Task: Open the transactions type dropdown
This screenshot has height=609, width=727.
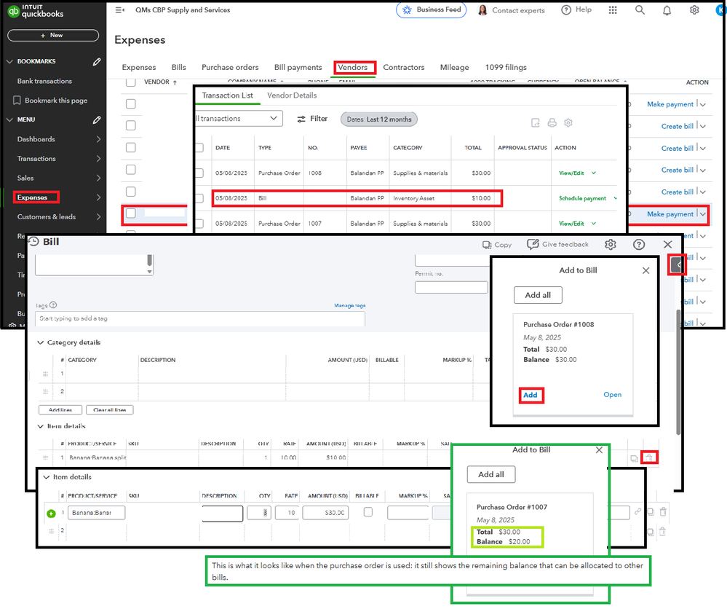Action: (239, 118)
